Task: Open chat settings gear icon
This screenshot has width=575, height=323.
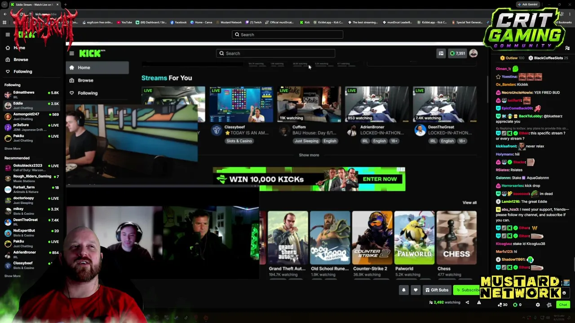Action: coord(538,305)
